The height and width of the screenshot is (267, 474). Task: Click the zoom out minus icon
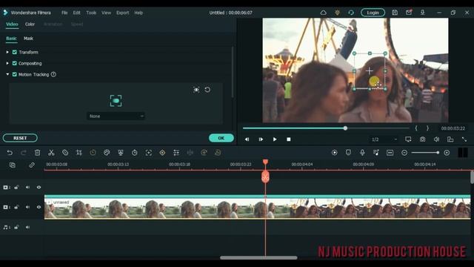[x=404, y=153]
